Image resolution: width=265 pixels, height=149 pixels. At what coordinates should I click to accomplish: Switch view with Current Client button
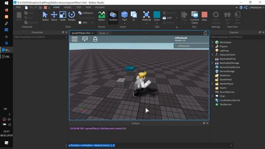(195, 18)
